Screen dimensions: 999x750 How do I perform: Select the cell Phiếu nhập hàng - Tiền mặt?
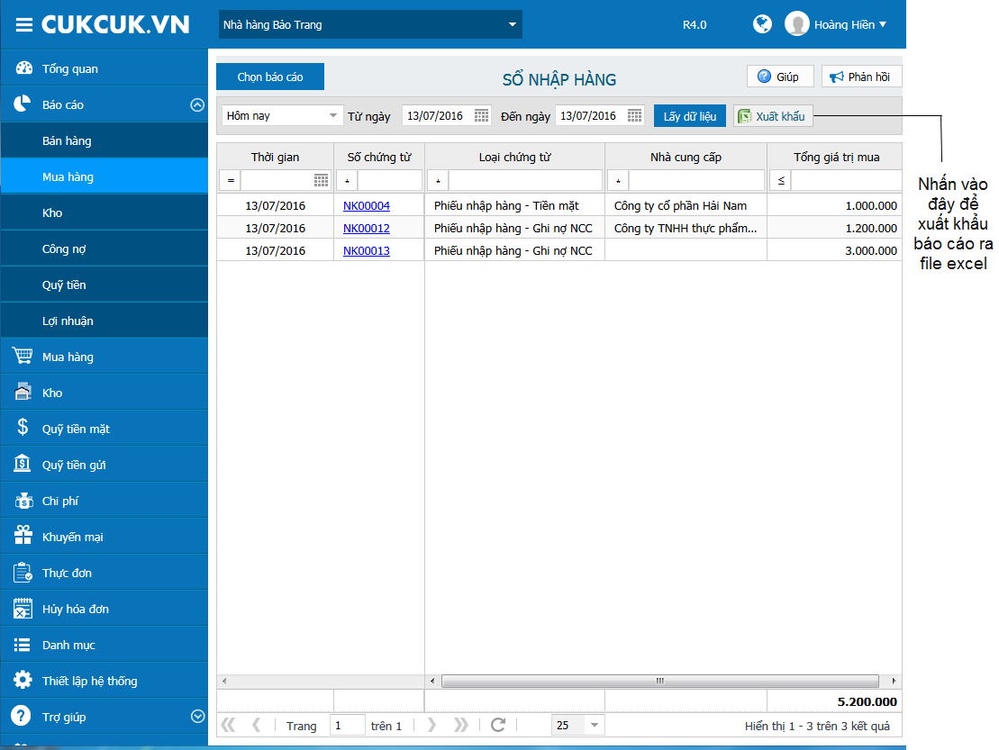click(x=514, y=205)
